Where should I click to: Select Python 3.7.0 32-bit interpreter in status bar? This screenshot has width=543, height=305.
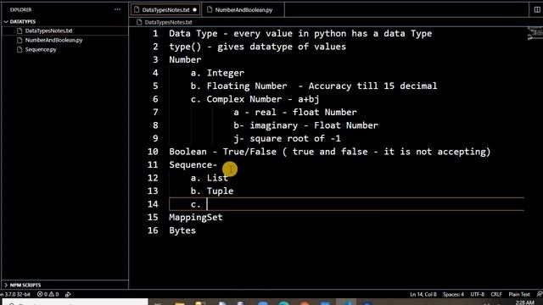[x=15, y=294]
